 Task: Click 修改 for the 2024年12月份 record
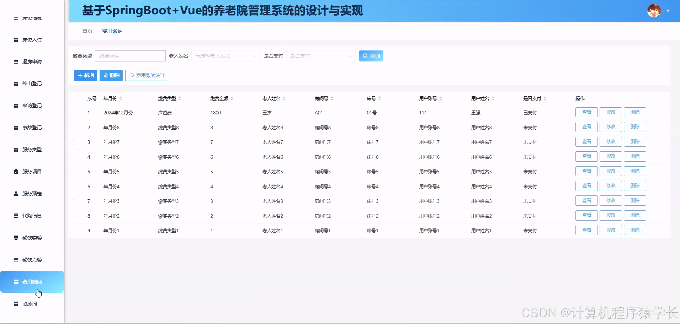tap(611, 112)
